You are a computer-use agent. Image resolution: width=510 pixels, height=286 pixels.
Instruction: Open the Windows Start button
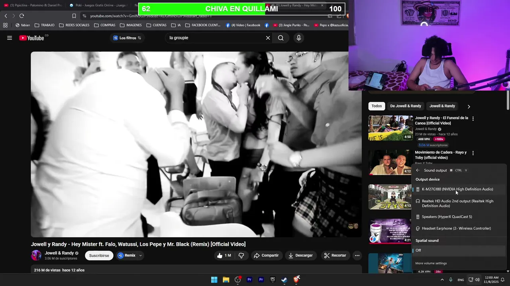[214, 280]
